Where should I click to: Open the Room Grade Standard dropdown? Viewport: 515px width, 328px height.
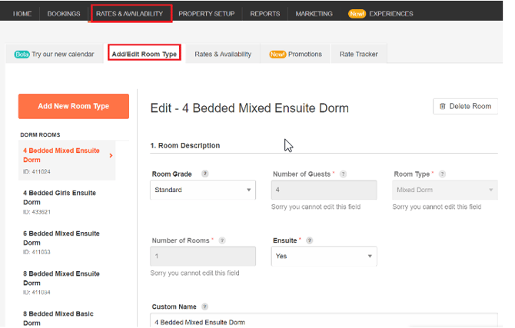(x=202, y=190)
